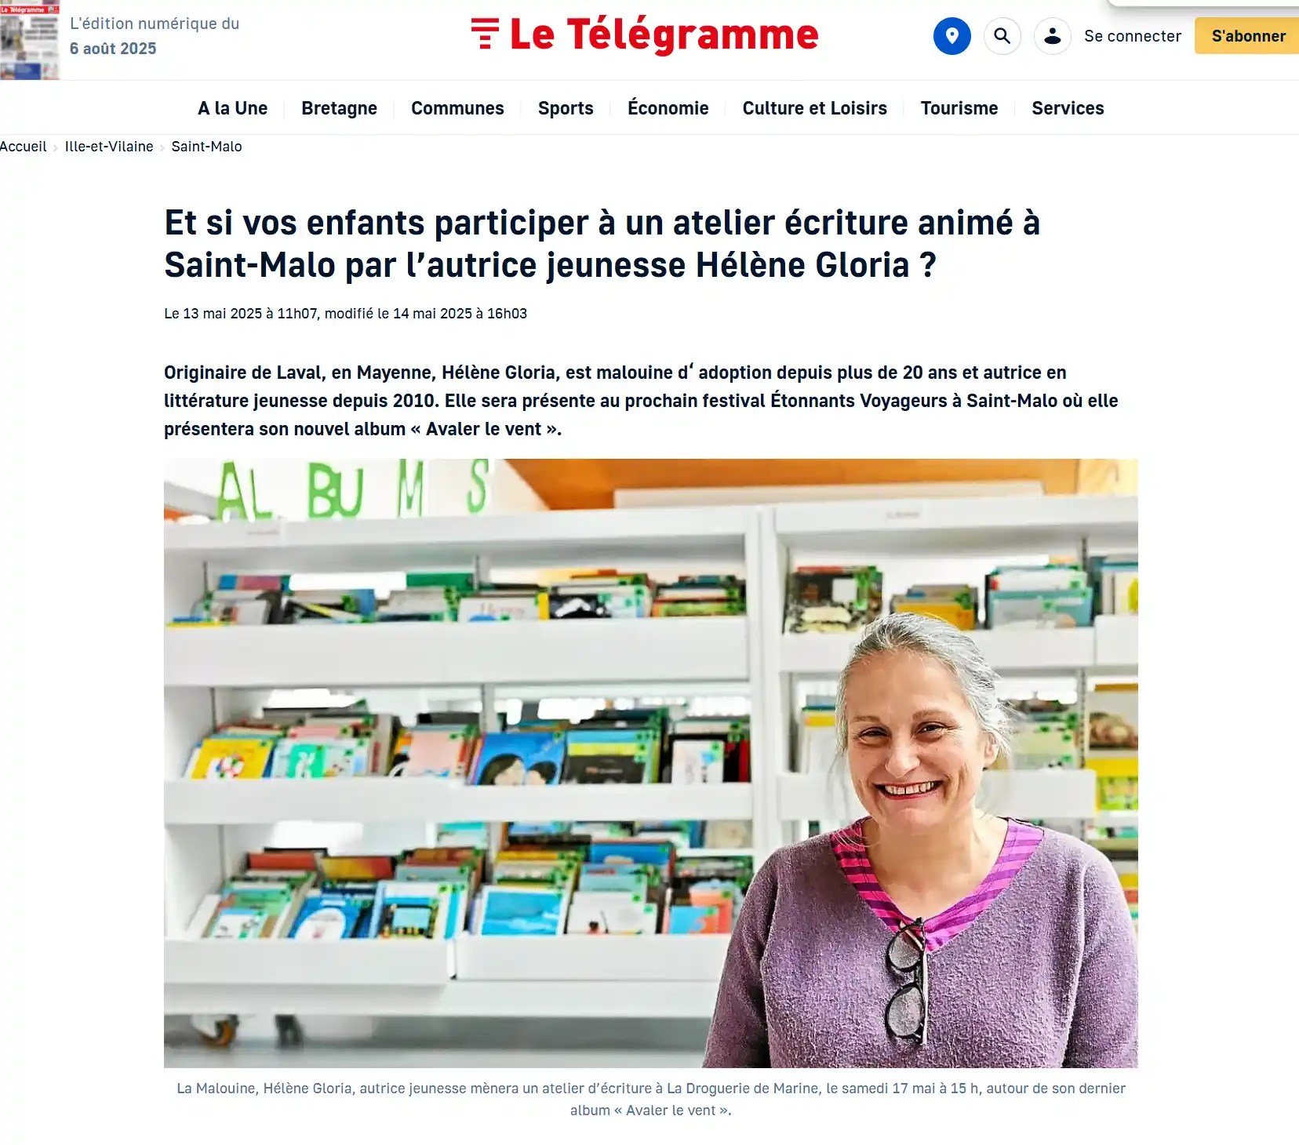Click the blue location pin icon
1299x1145 pixels.
[952, 36]
